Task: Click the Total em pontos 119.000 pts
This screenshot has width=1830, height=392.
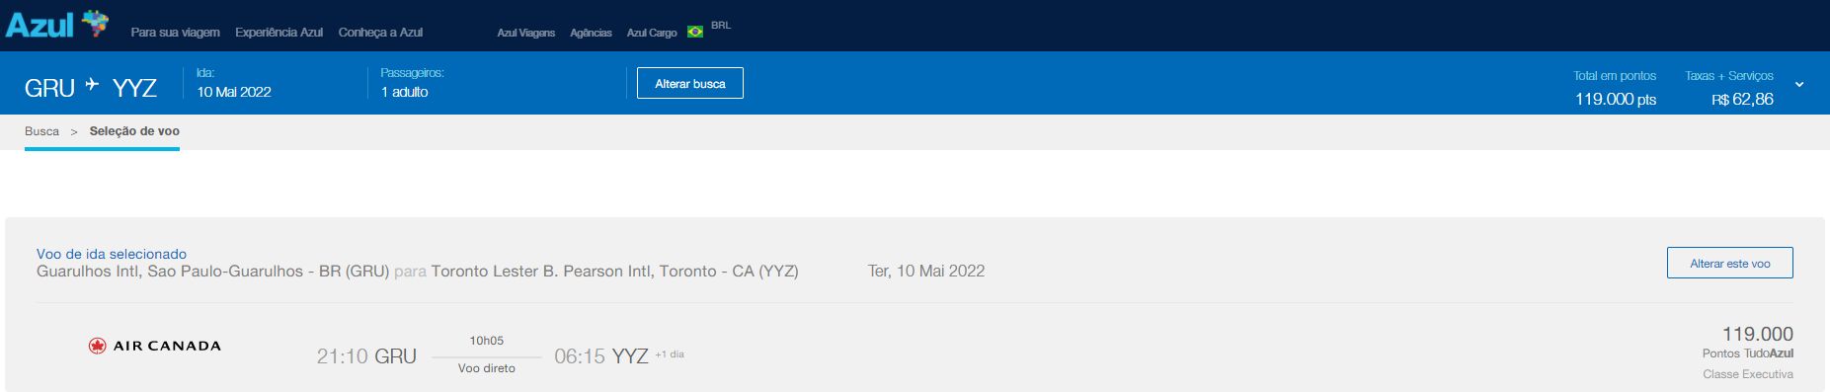Action: coord(1615,88)
